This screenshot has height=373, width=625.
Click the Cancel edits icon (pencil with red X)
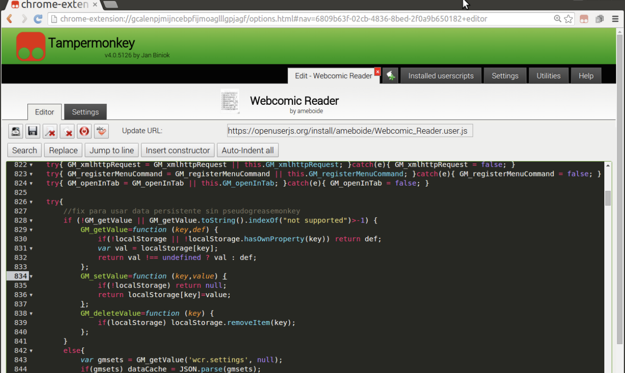[x=50, y=131]
